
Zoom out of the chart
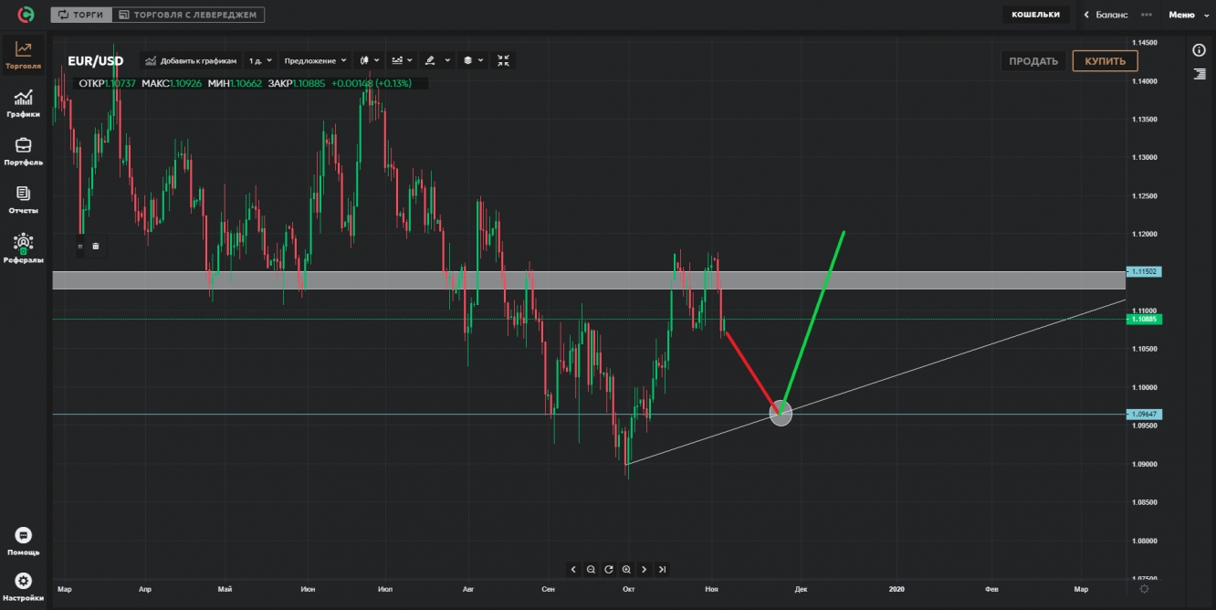click(591, 569)
